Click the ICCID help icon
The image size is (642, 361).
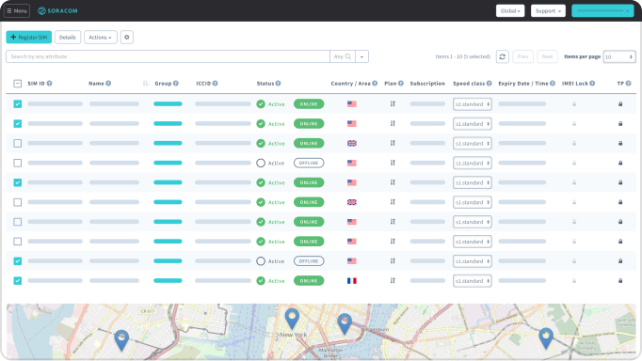(215, 84)
